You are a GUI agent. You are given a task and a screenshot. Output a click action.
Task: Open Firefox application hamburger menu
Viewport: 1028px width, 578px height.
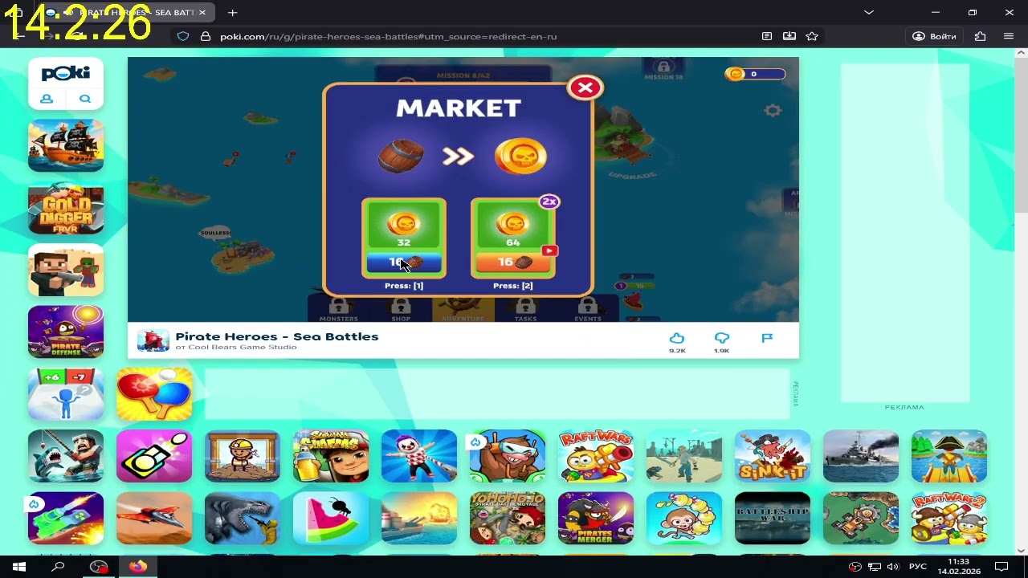pyautogui.click(x=1009, y=36)
